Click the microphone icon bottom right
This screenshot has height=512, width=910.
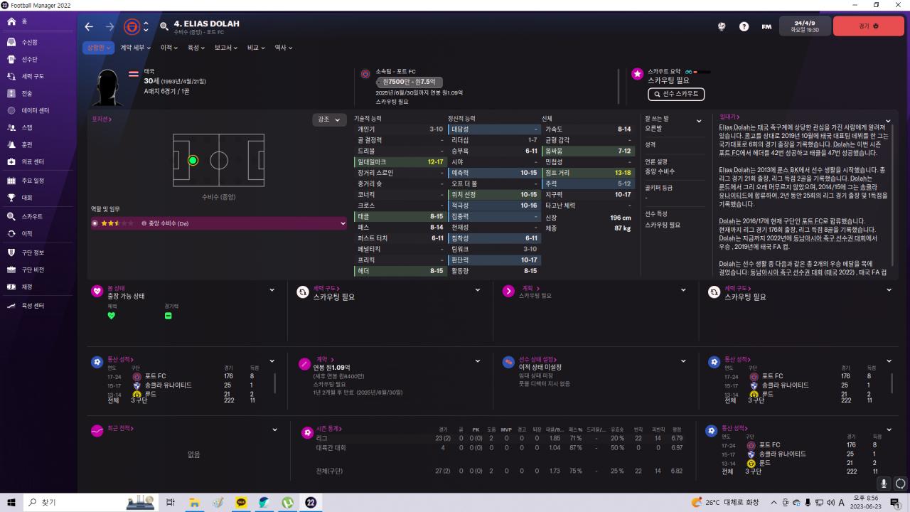click(885, 484)
